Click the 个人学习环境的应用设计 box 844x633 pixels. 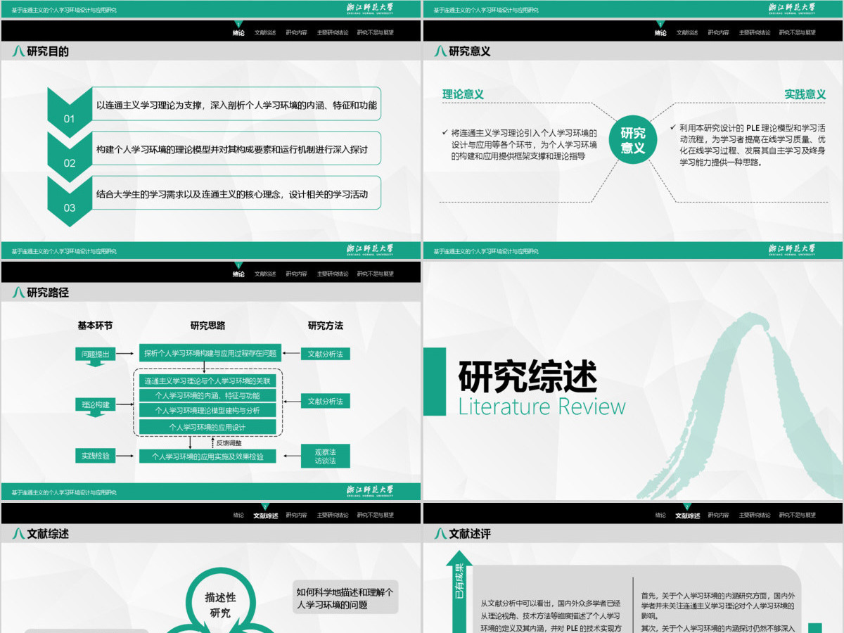coord(207,427)
